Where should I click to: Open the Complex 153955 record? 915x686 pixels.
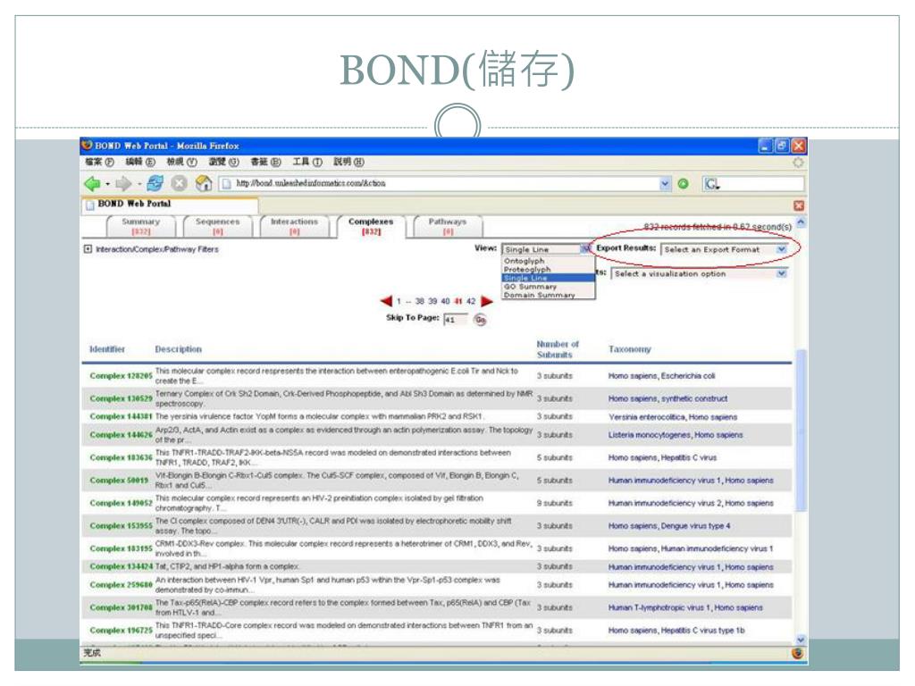121,525
